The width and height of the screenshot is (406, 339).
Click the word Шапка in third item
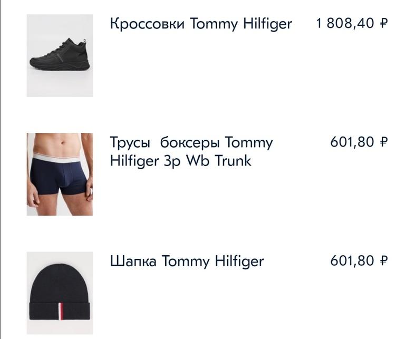(x=133, y=261)
